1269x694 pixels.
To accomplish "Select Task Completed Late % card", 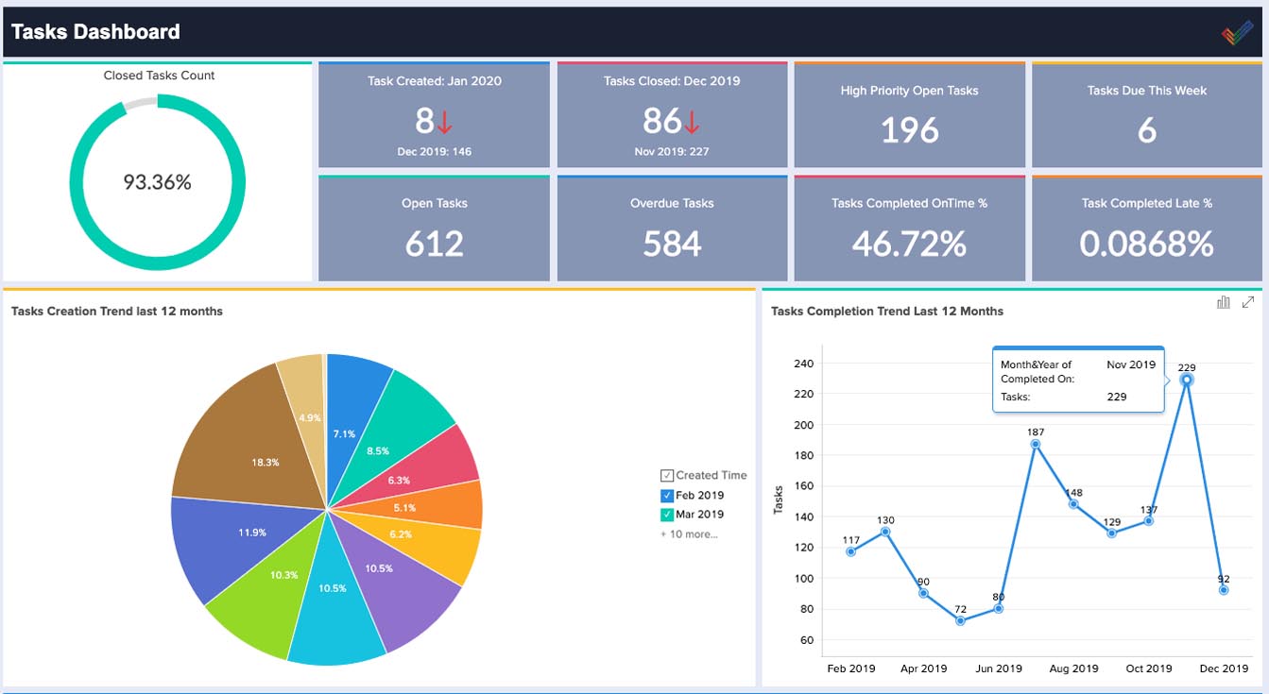I will (x=1146, y=228).
